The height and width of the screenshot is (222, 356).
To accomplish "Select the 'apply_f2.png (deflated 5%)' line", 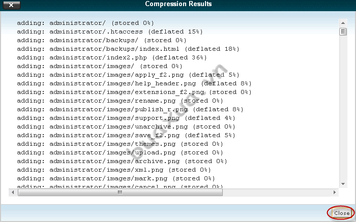I will click(128, 75).
